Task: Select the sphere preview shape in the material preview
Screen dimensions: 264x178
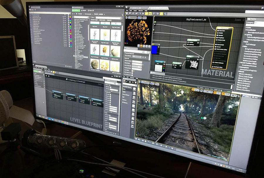Action: point(141,46)
